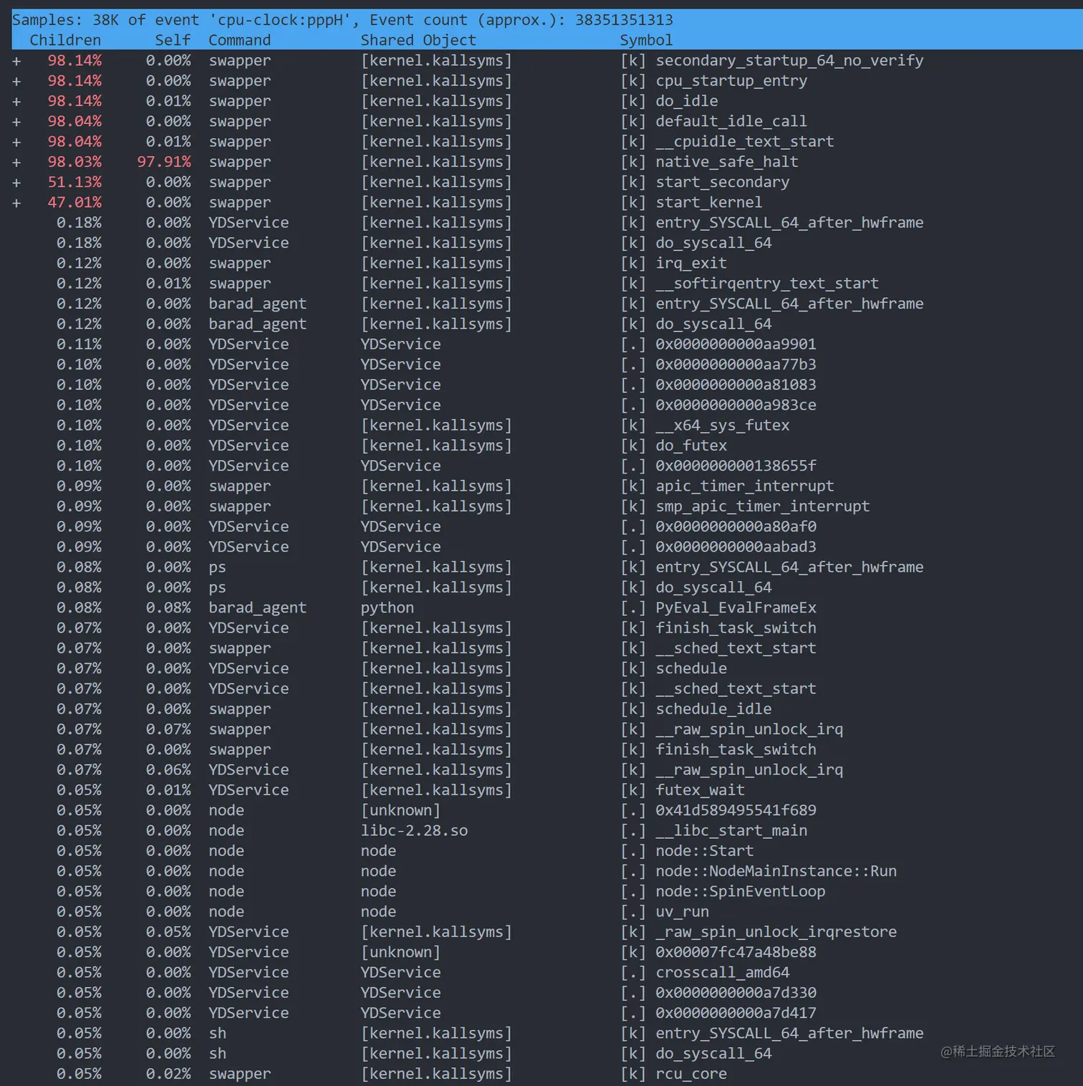This screenshot has width=1083, height=1086.
Task: Select the rcu_core symbol
Action: click(691, 1074)
